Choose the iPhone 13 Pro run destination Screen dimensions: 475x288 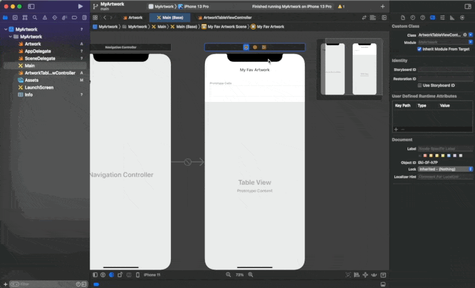pyautogui.click(x=194, y=7)
